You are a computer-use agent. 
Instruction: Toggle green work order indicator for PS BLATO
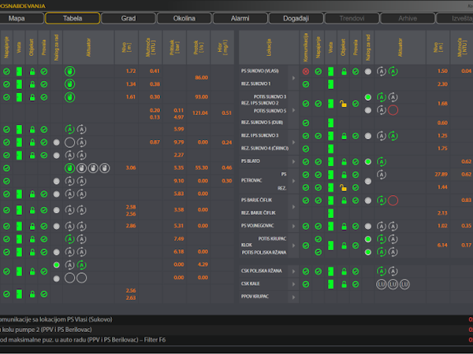point(367,161)
